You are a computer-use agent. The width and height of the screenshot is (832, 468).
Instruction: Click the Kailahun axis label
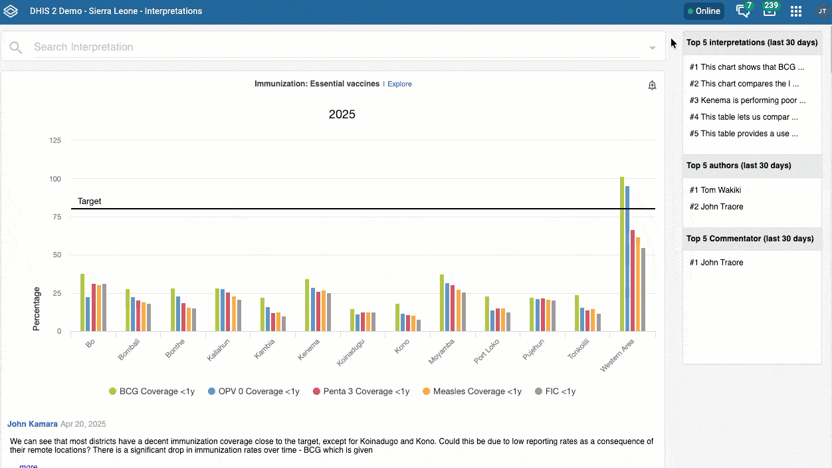pyautogui.click(x=219, y=350)
